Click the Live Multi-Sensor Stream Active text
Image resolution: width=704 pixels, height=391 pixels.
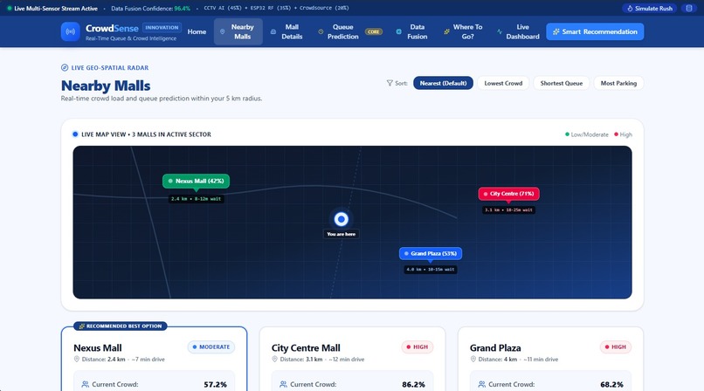pyautogui.click(x=56, y=8)
